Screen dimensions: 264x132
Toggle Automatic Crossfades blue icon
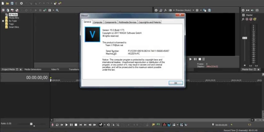[169, 125]
